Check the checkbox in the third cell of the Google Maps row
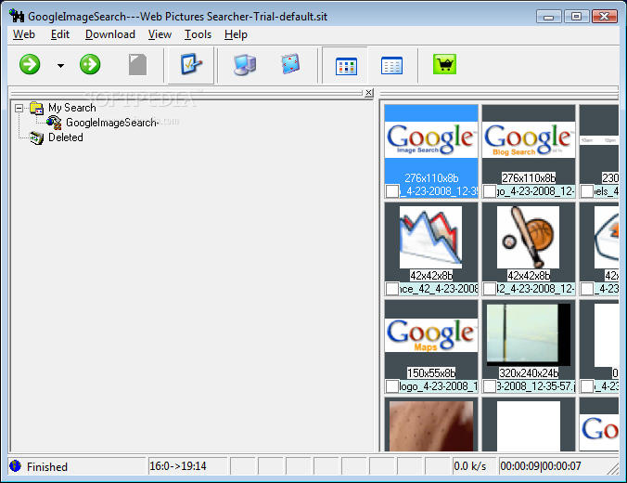The image size is (627, 483). (x=586, y=386)
